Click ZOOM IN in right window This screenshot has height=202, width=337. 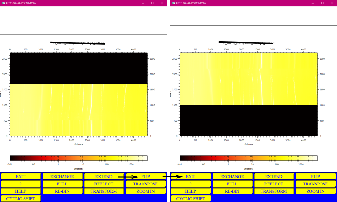(316, 191)
